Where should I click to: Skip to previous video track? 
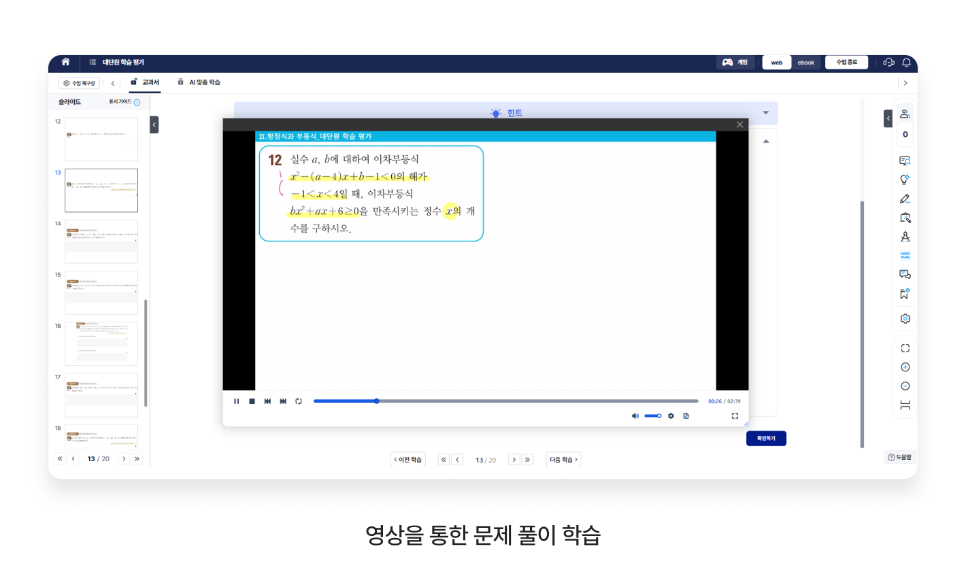click(x=267, y=401)
